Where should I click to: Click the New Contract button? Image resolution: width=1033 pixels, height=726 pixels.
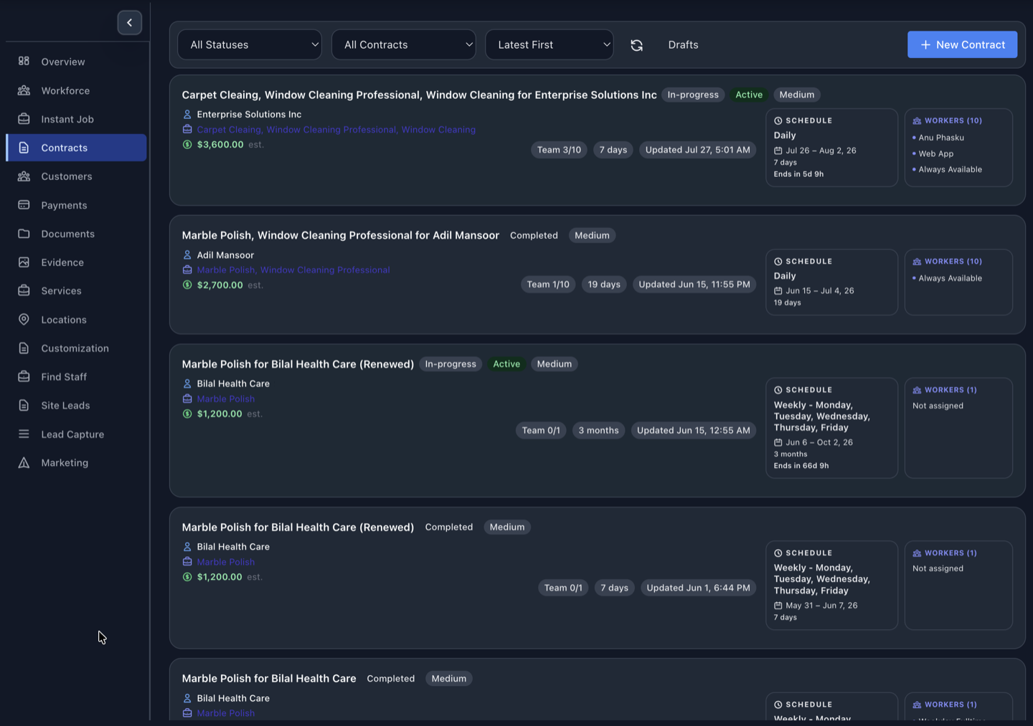tap(962, 44)
